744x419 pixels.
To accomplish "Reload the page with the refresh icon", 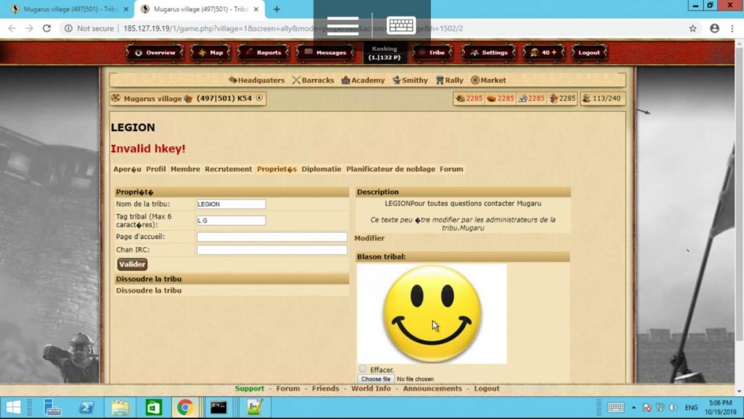I will tap(47, 28).
